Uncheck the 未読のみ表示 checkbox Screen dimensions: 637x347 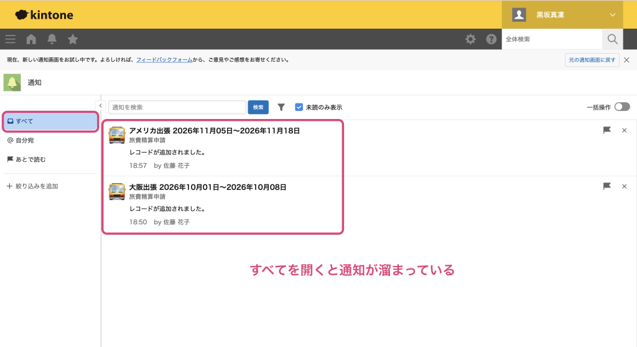[299, 107]
